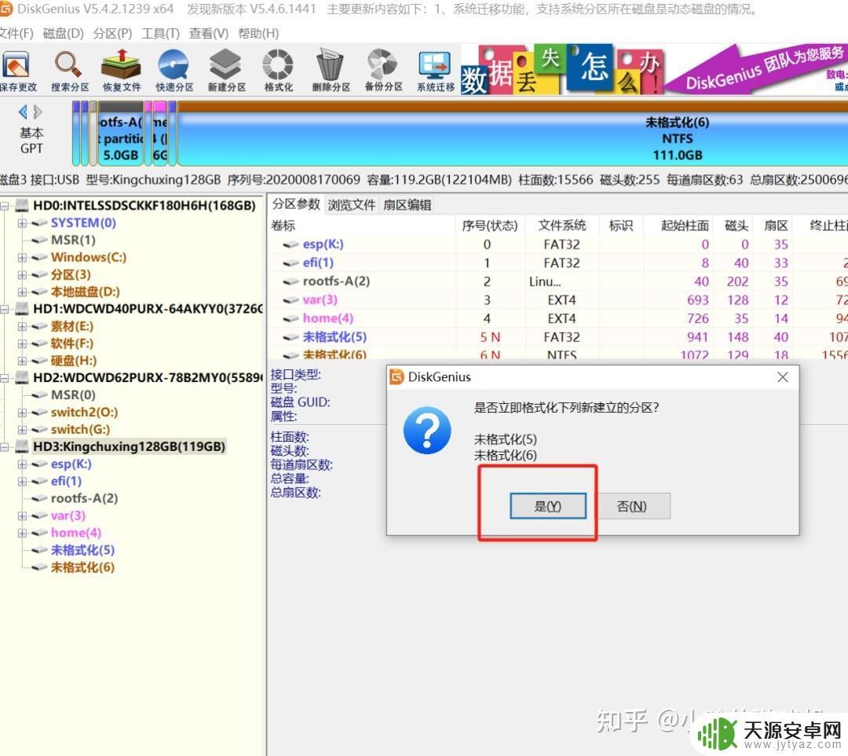The image size is (848, 756).
Task: Go to the previous disk with the left arrow
Action: pos(23,112)
